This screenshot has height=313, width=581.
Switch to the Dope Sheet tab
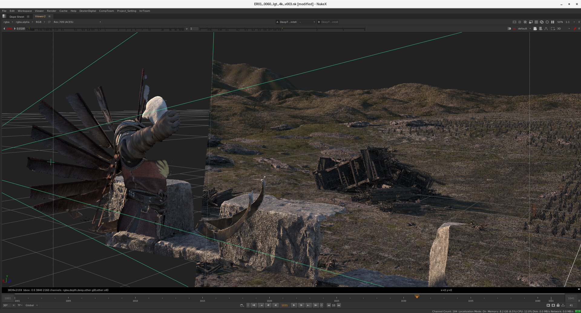coord(17,17)
